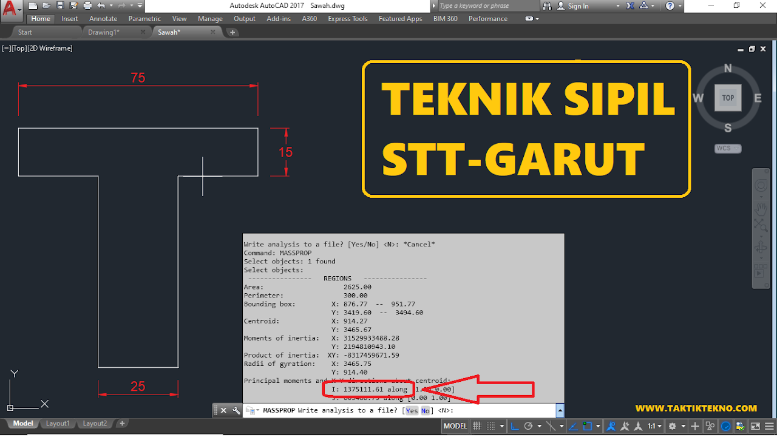Toggle Object Snap Tracking in status bar
Viewport: 777px width, 437px height.
pos(573,426)
